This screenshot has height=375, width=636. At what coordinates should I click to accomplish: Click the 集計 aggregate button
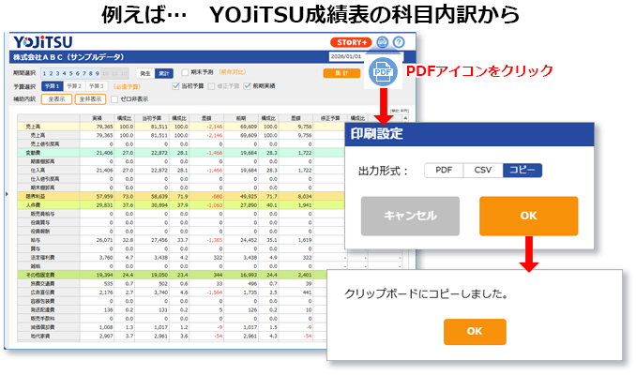[341, 73]
